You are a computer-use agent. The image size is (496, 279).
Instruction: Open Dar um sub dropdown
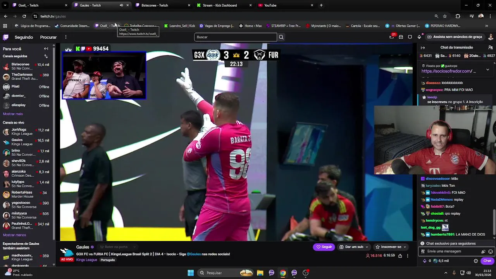pos(353,247)
